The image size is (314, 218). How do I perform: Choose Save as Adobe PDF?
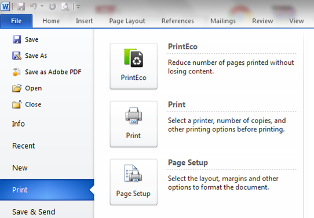47,72
